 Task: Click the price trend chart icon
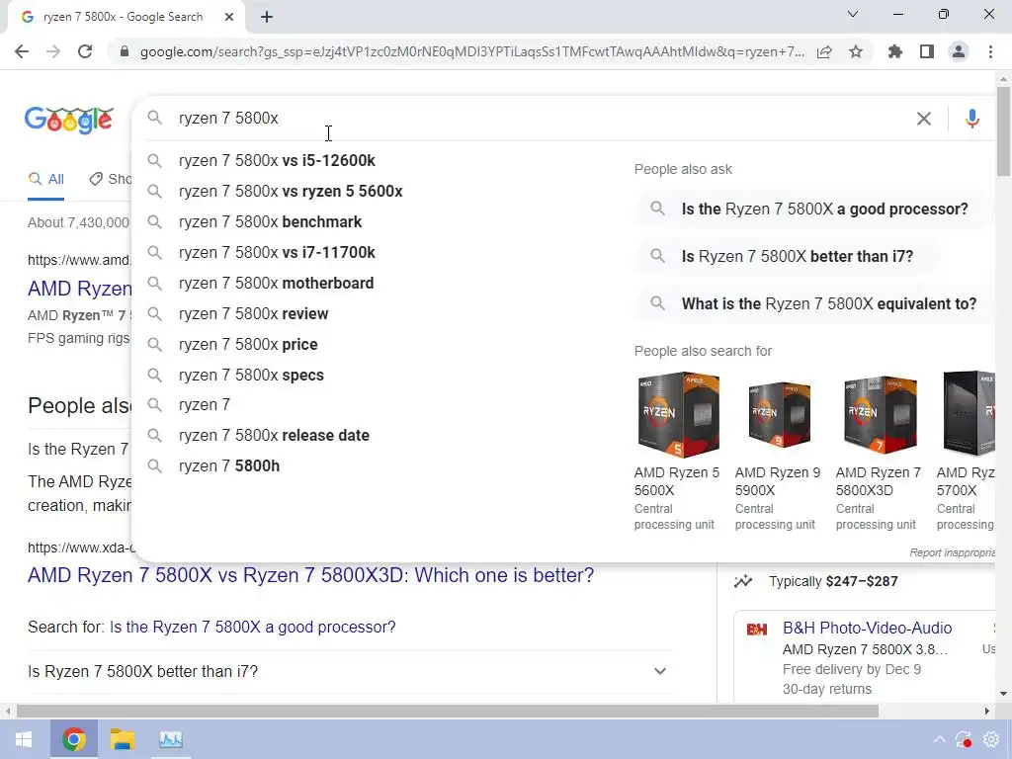click(743, 581)
